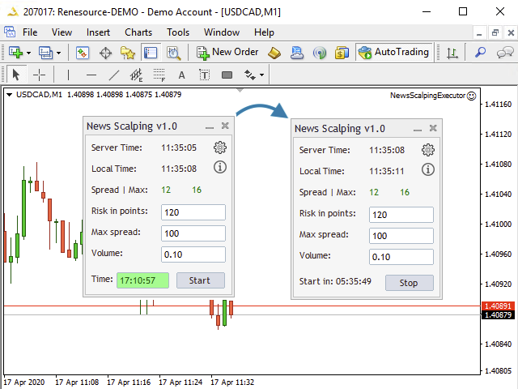Open the Market coins icon
518x389 pixels.
coord(342,53)
